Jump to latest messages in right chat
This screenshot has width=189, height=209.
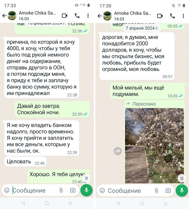(x=182, y=178)
